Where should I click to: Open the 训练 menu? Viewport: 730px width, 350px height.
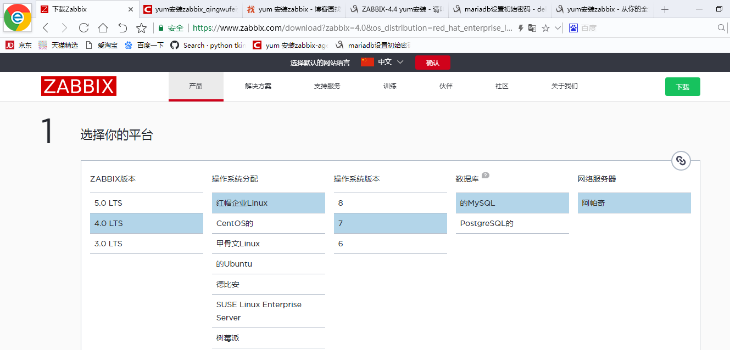coord(390,86)
